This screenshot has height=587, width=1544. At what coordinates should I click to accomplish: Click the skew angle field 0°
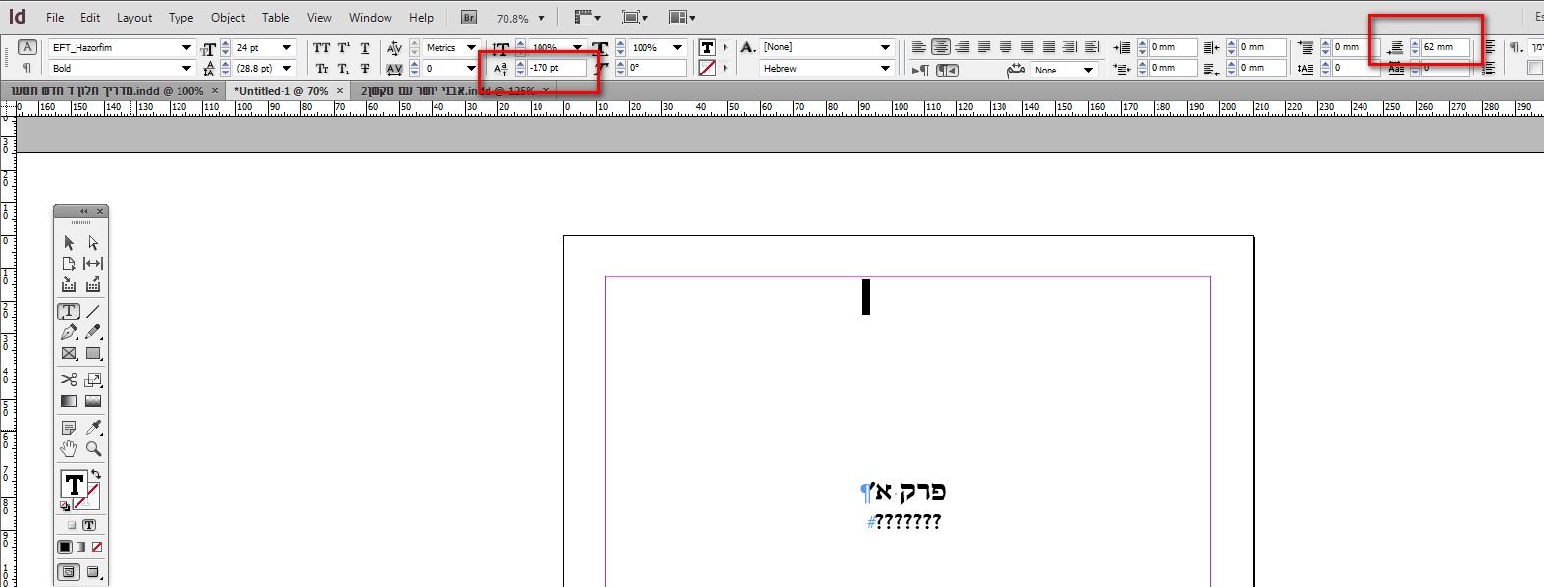coord(656,68)
